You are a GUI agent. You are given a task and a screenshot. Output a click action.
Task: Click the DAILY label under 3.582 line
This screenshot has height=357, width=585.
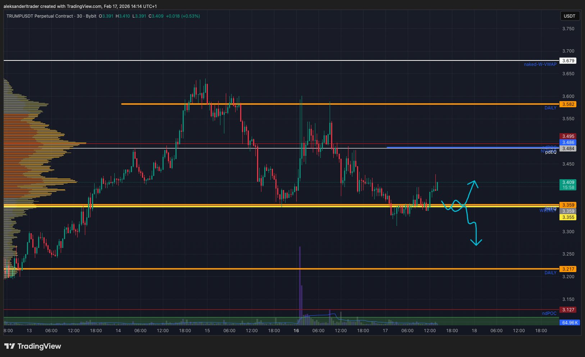550,108
